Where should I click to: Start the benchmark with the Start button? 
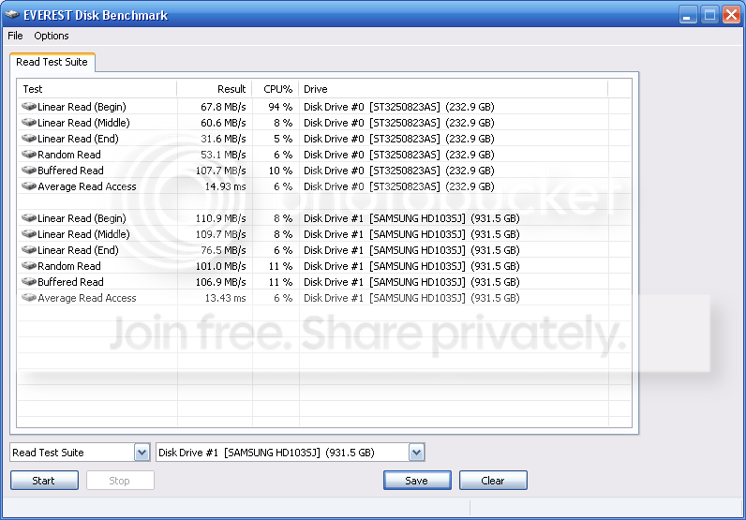[44, 481]
